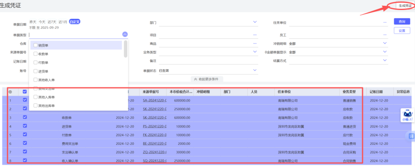415x166 pixels.
Task: Collapse the 单据类型 list with the round arrow icon
Action: tap(125, 35)
